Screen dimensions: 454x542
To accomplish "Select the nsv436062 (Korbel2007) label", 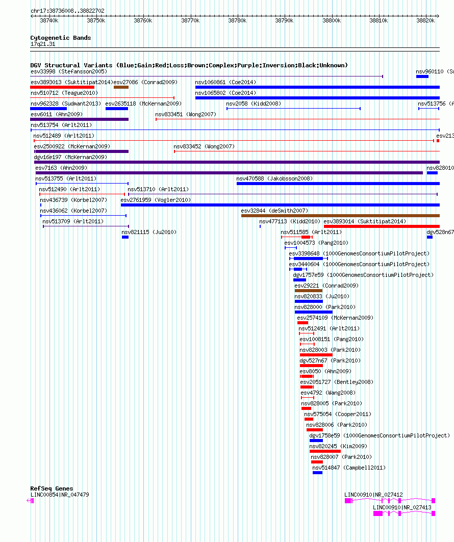I will pos(73,211).
